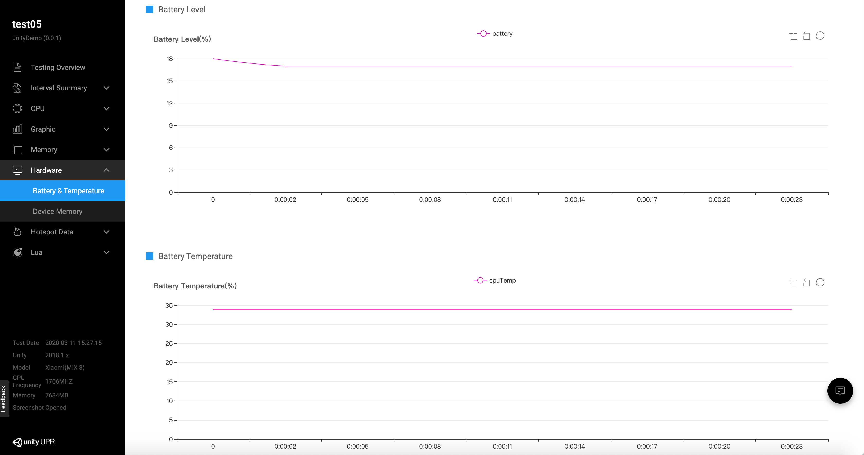
Task: Click the zoom area icon on Battery Level chart
Action: pos(793,36)
